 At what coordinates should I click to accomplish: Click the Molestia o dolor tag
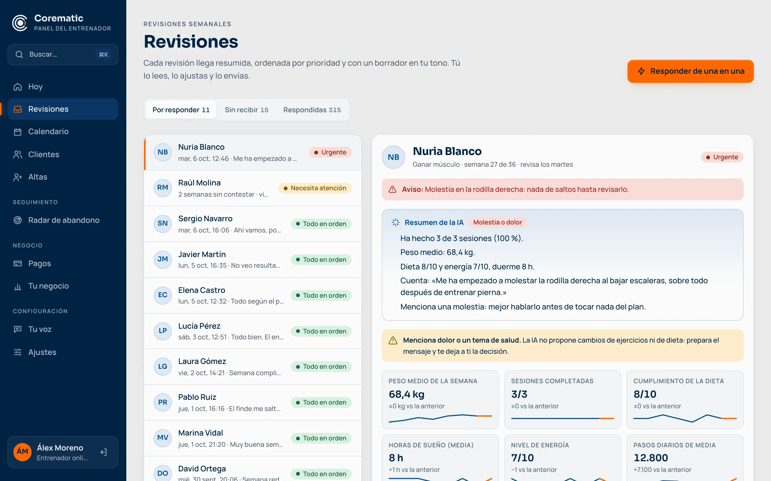(497, 222)
